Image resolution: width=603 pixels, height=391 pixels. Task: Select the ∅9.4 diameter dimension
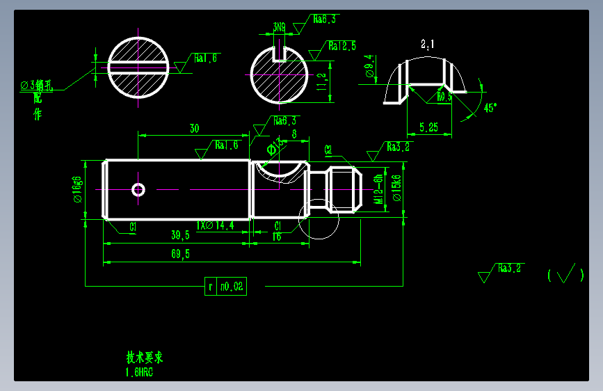click(369, 66)
